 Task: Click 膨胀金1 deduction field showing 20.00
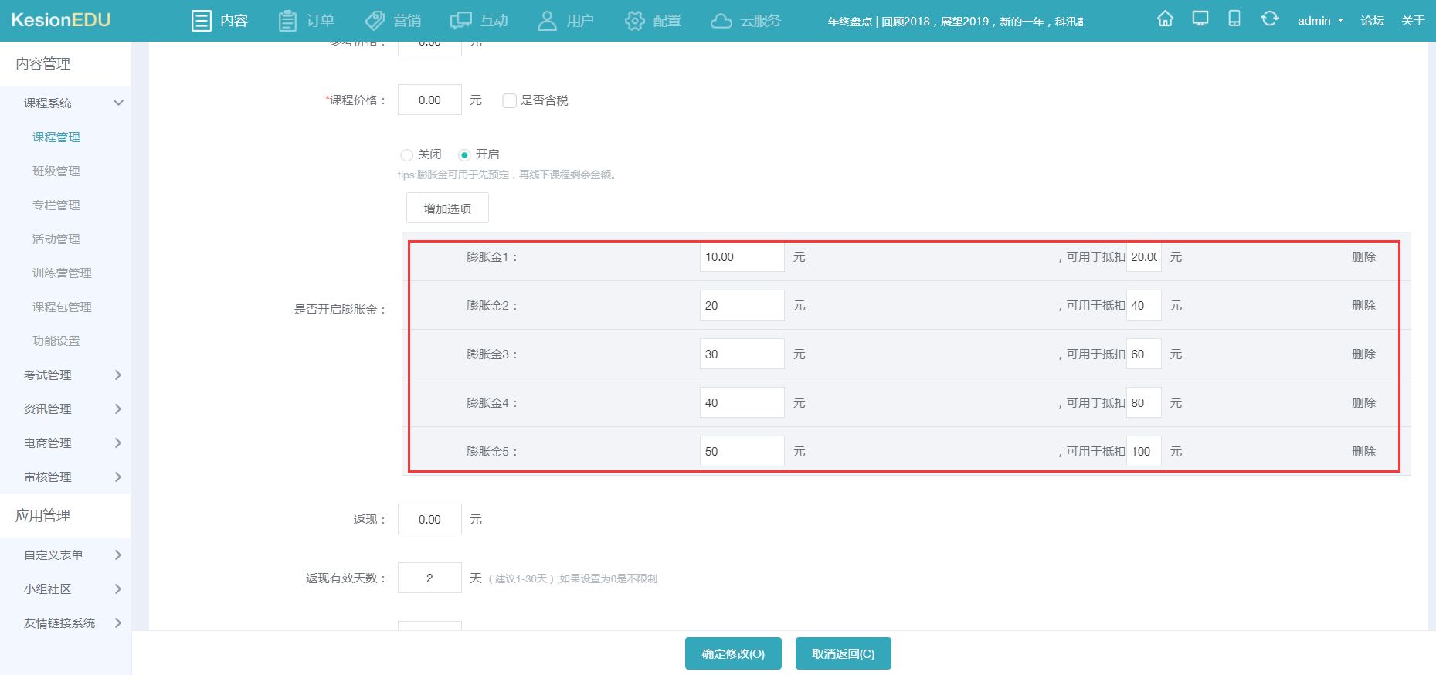coord(1144,257)
